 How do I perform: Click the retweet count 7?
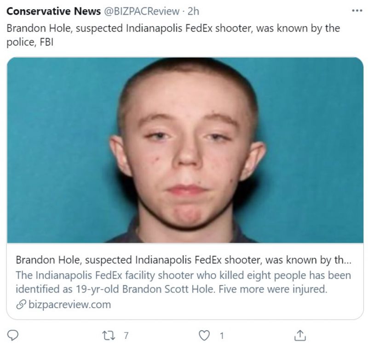126,336
